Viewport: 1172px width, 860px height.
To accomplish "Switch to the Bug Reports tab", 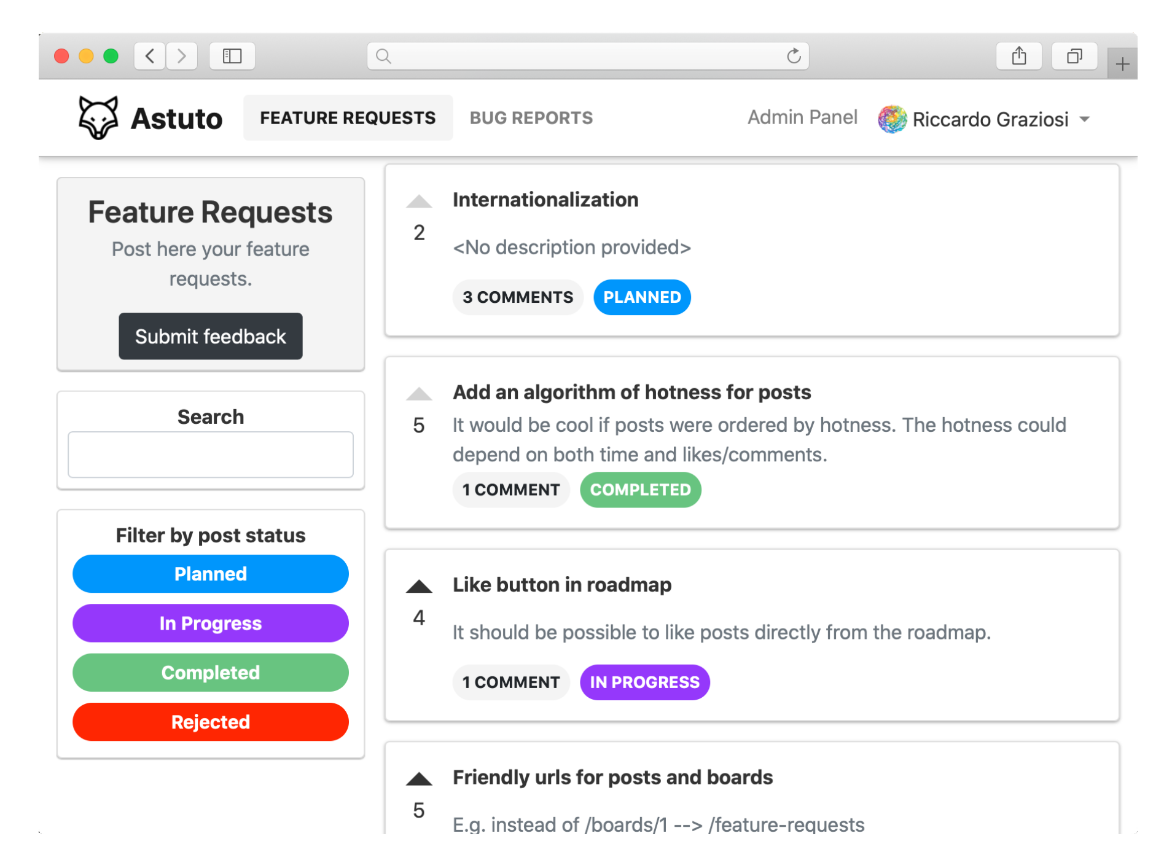I will coord(531,118).
